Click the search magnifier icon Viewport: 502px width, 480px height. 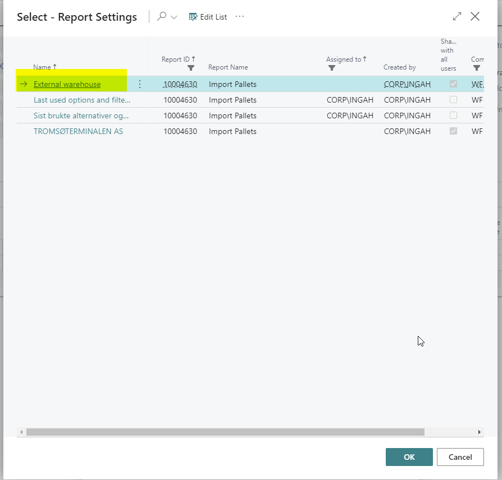pos(162,17)
